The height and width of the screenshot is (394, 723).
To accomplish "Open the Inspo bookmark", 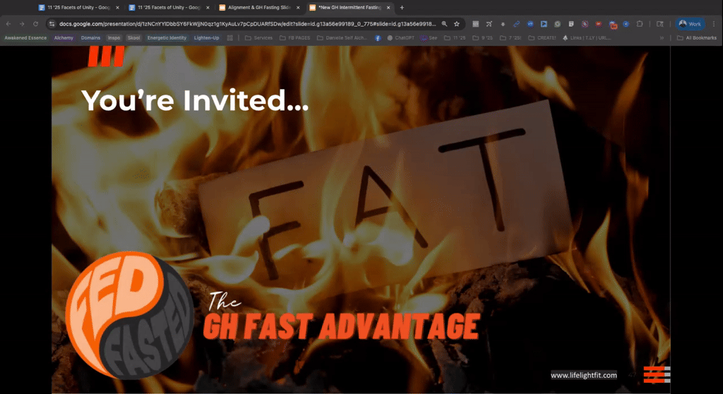I will 114,38.
